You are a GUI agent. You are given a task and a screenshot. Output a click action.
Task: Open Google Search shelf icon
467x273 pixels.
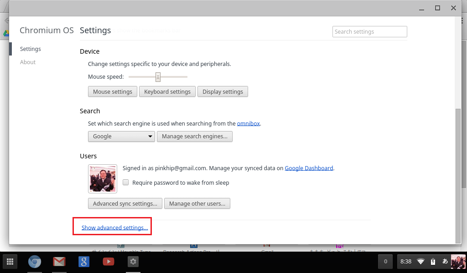[x=84, y=262]
